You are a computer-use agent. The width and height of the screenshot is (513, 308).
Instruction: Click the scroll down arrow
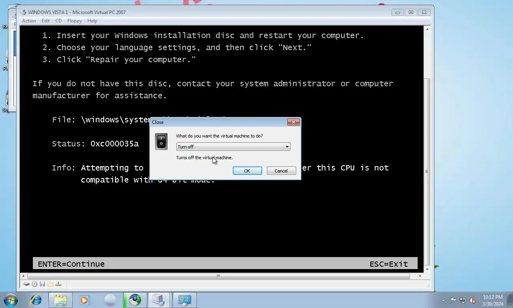pos(427,269)
